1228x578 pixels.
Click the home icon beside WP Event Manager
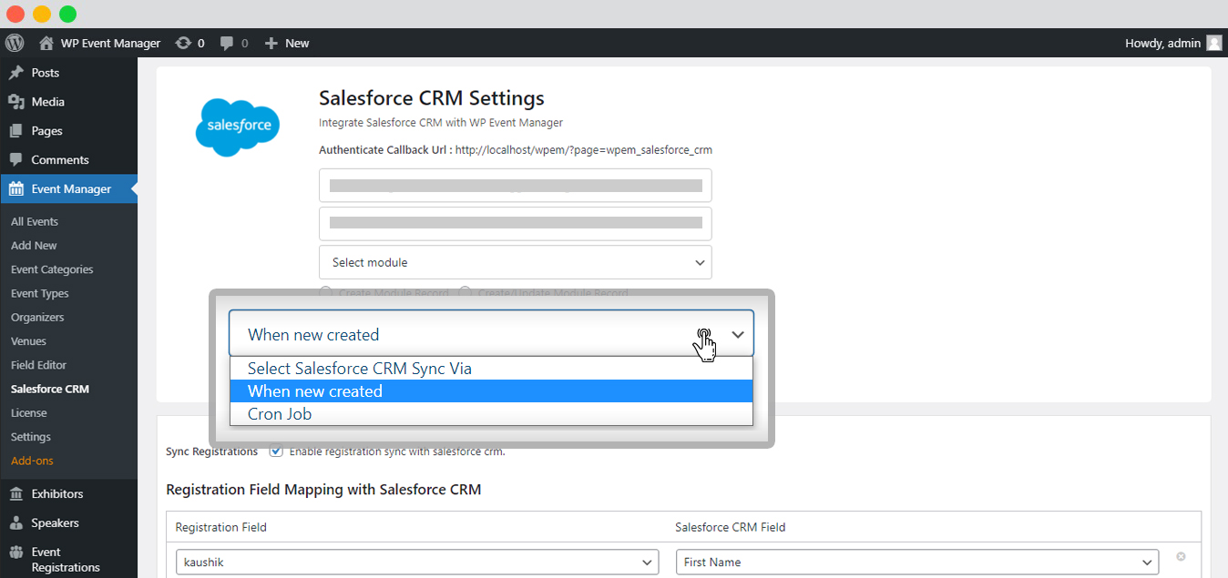(x=46, y=43)
